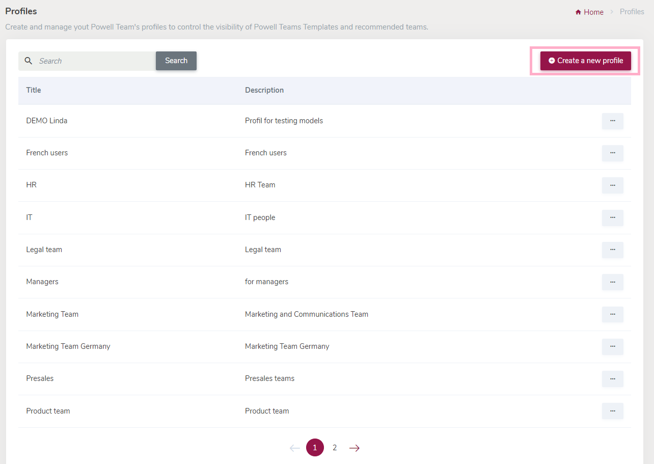This screenshot has width=654, height=464.
Task: Open options menu for Managers
Action: pos(613,282)
